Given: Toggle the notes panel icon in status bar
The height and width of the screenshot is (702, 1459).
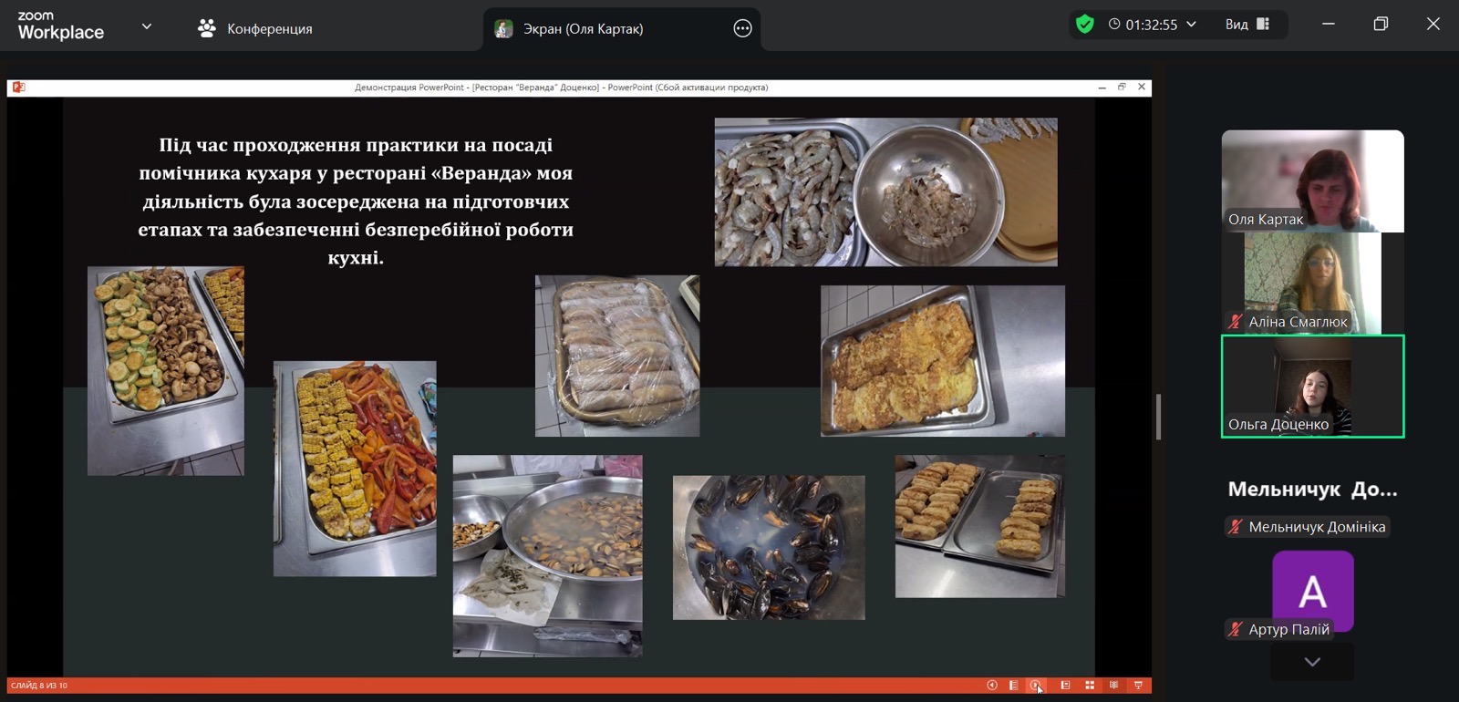Looking at the screenshot, I should [x=1014, y=686].
